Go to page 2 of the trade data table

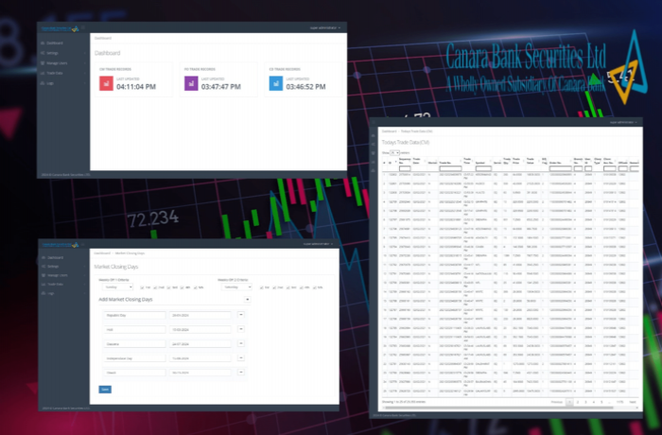pos(578,402)
